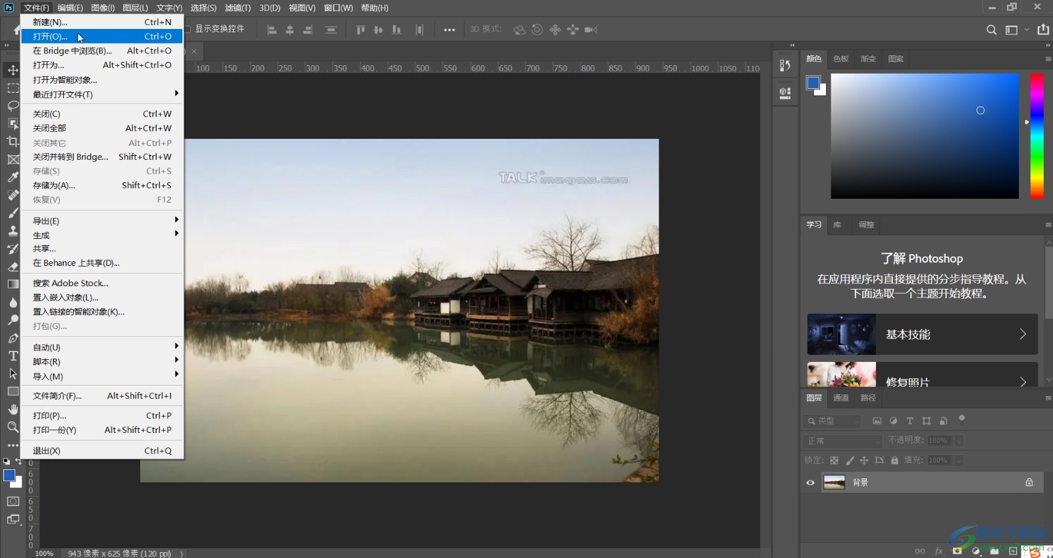Open the layer filter type dropdown
The height and width of the screenshot is (558, 1053).
click(x=832, y=420)
